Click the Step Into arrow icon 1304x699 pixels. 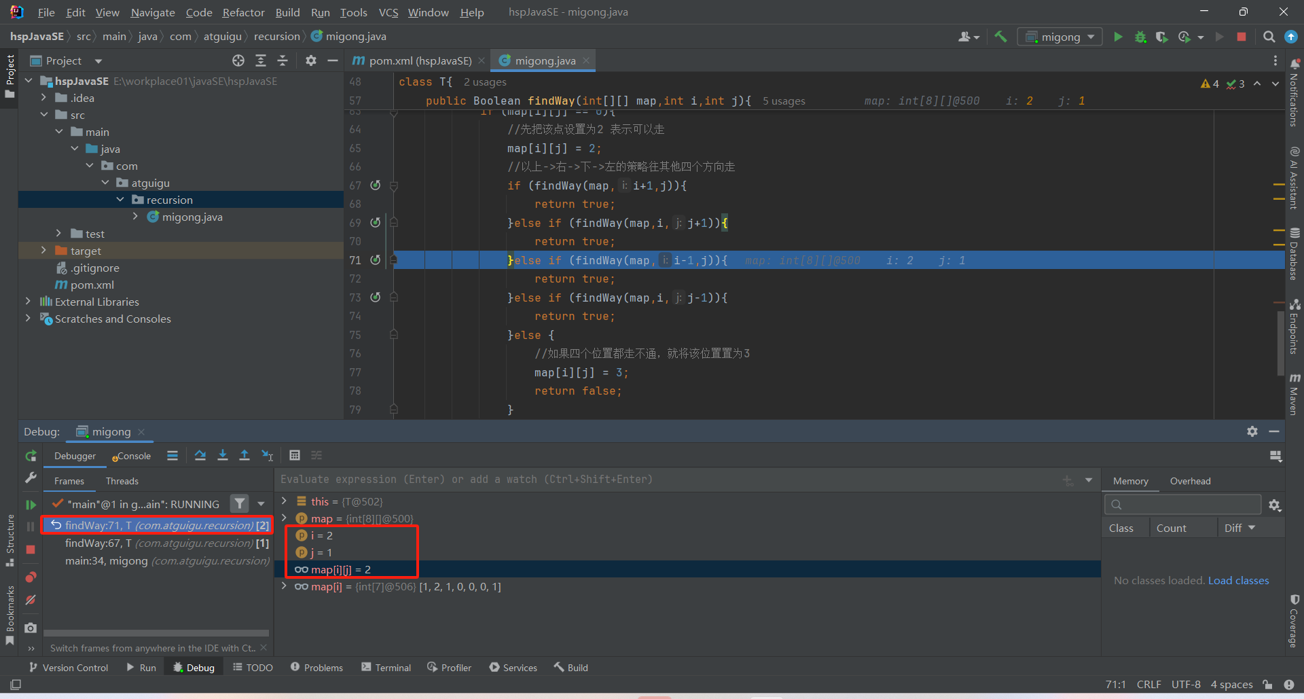(x=223, y=455)
